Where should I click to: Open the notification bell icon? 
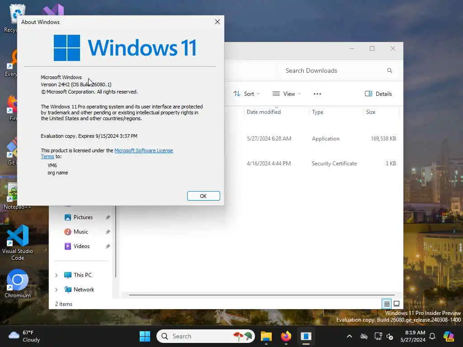(432, 336)
